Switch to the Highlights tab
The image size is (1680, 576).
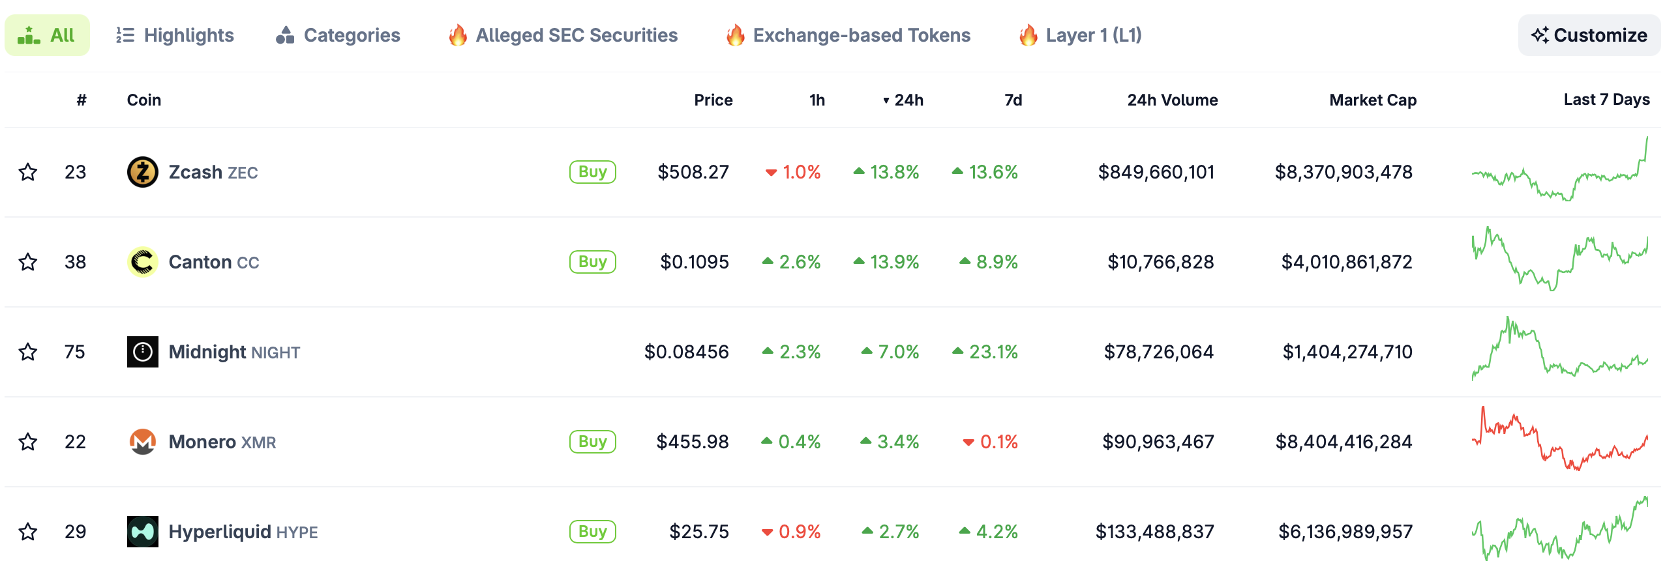pyautogui.click(x=175, y=35)
